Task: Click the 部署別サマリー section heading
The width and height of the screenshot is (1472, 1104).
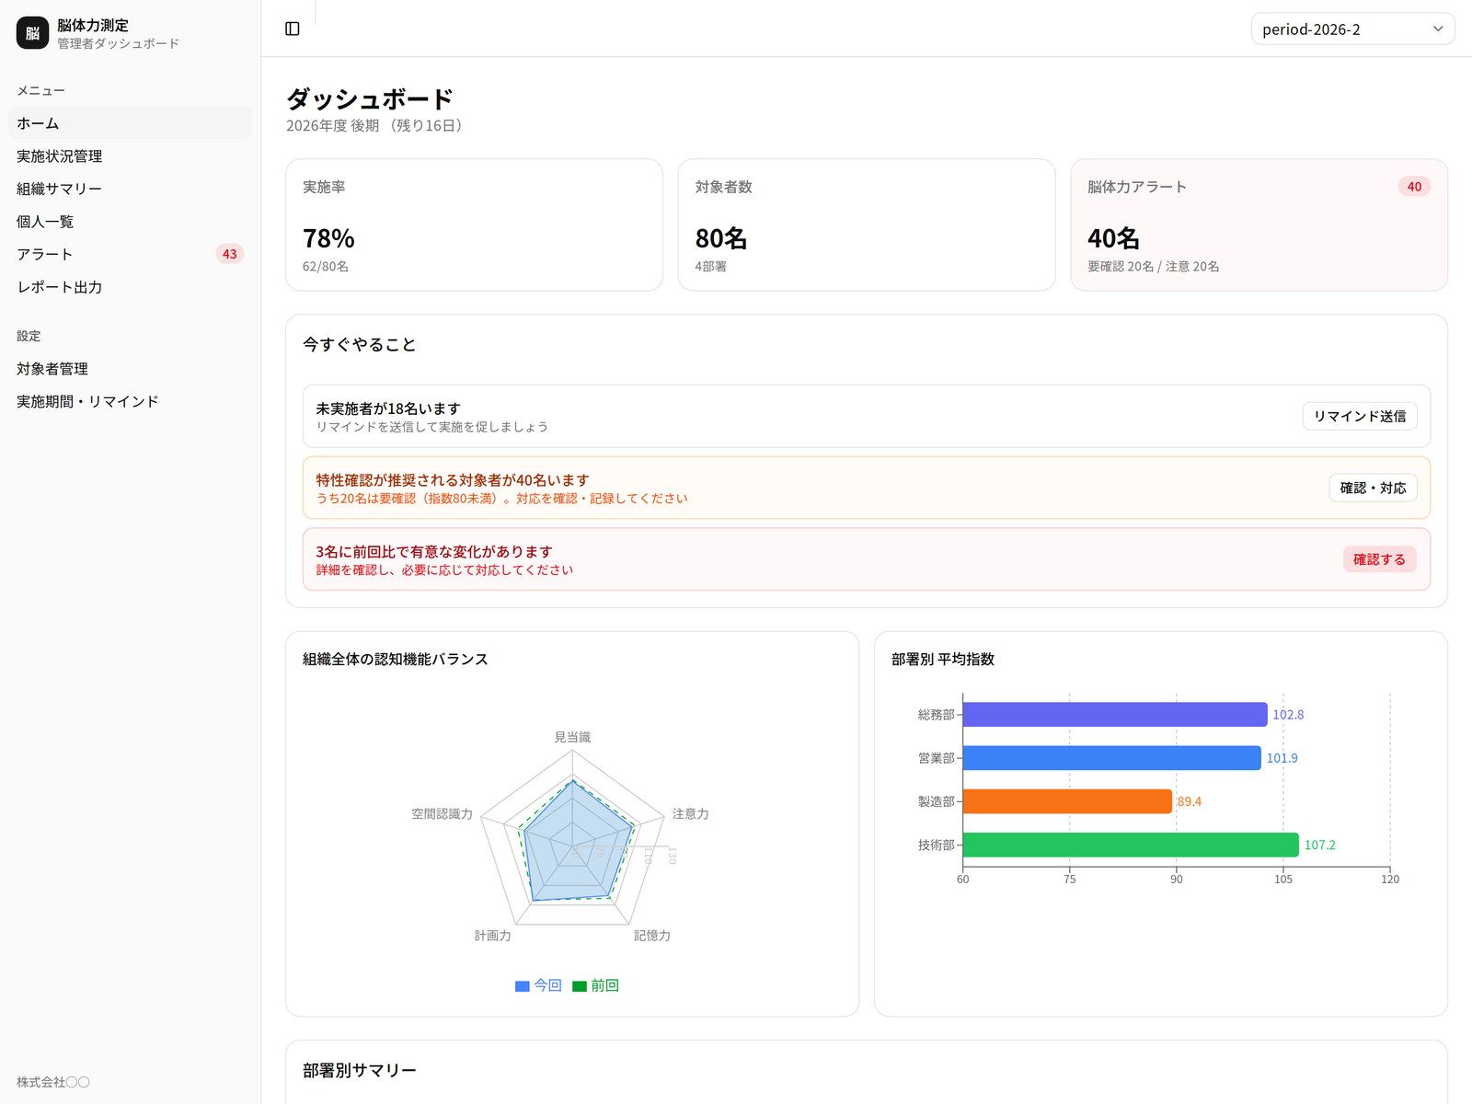Action: pyautogui.click(x=360, y=1070)
